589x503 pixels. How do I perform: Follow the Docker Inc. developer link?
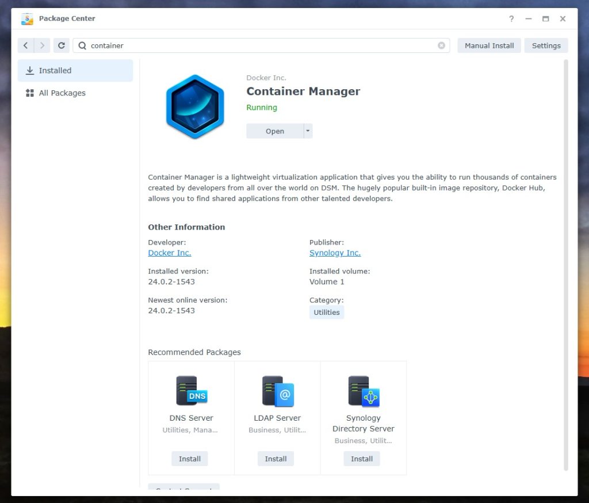coord(170,253)
